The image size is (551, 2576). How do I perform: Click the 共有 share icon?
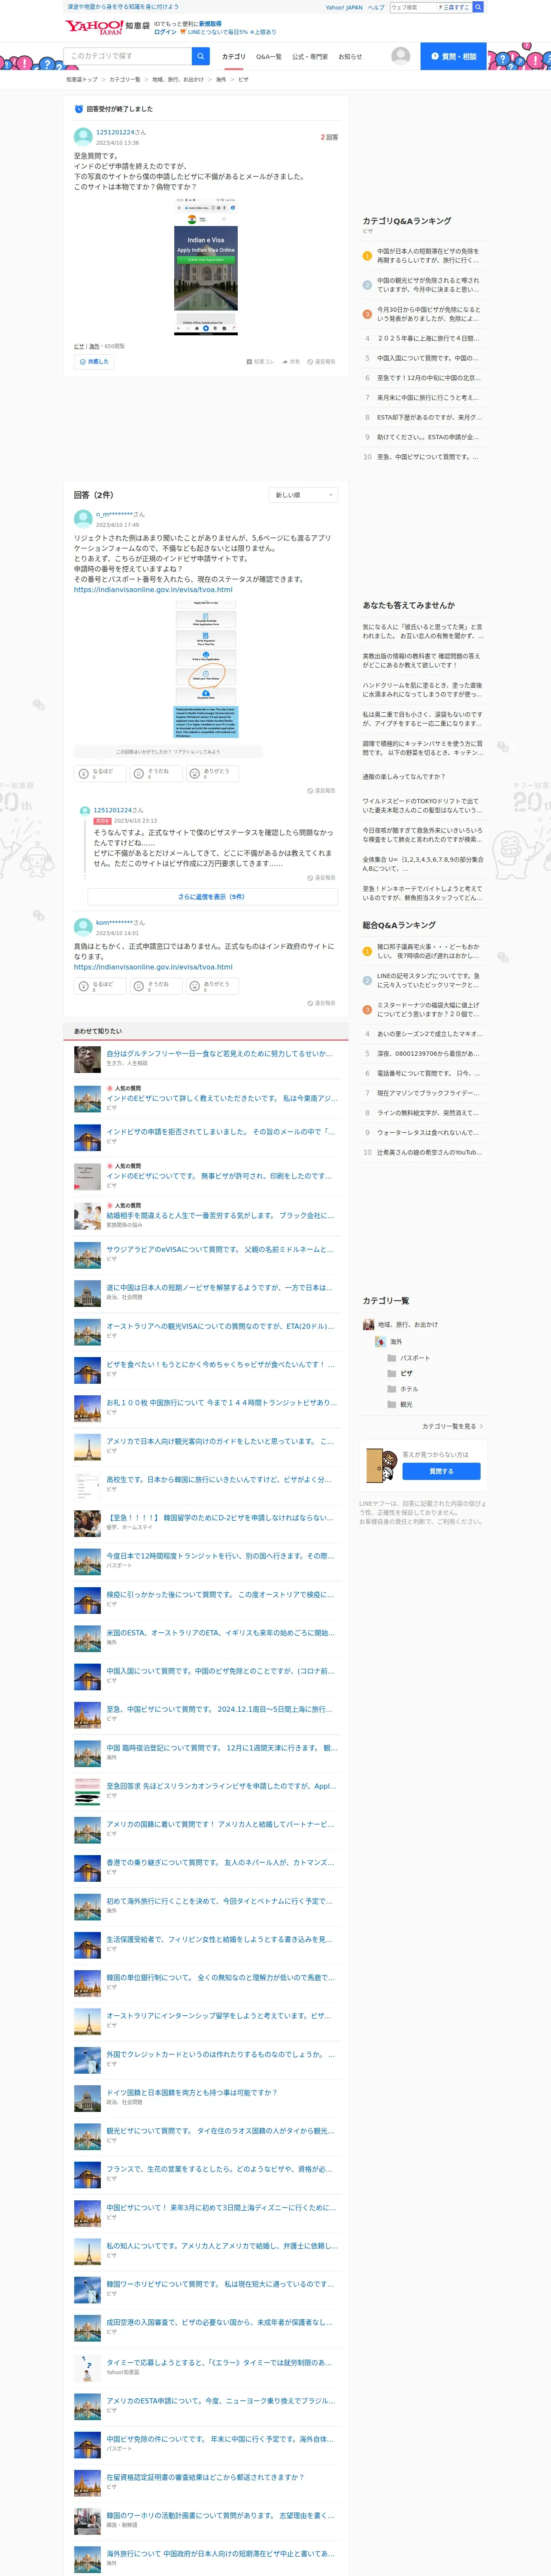pos(291,361)
